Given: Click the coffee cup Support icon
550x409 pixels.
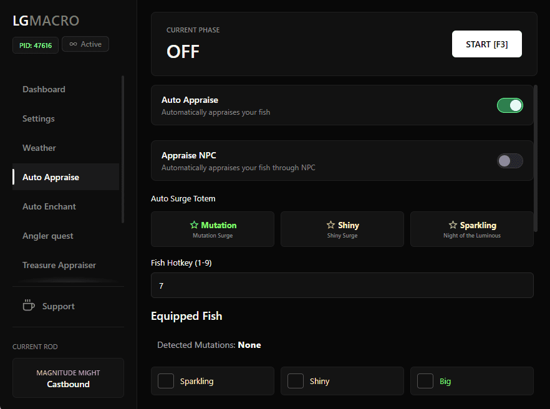Looking at the screenshot, I should pyautogui.click(x=29, y=306).
